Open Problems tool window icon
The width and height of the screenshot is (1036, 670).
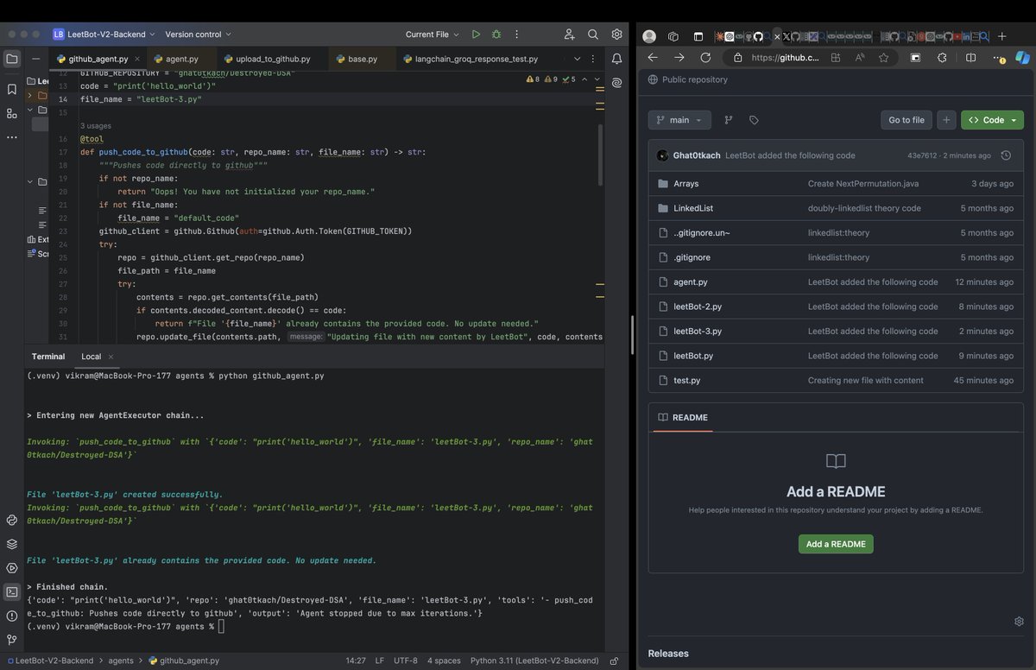[11, 616]
